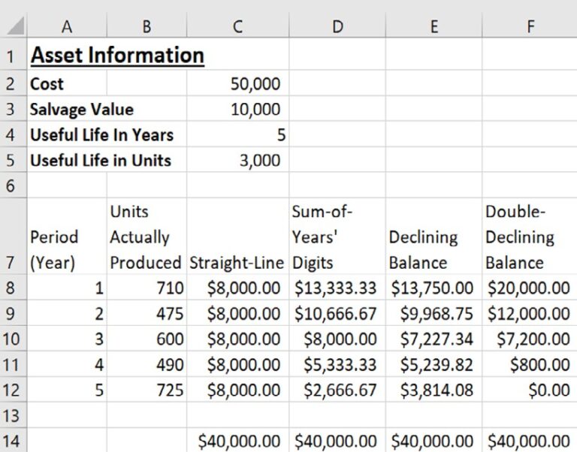The height and width of the screenshot is (452, 577).
Task: Click the $800.00 cell
Action: [530, 364]
